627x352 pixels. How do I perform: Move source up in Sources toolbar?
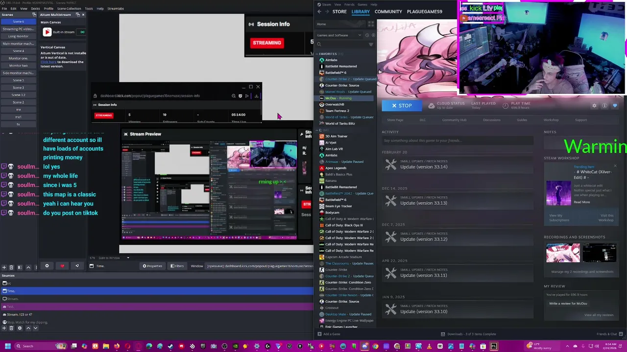[28, 328]
